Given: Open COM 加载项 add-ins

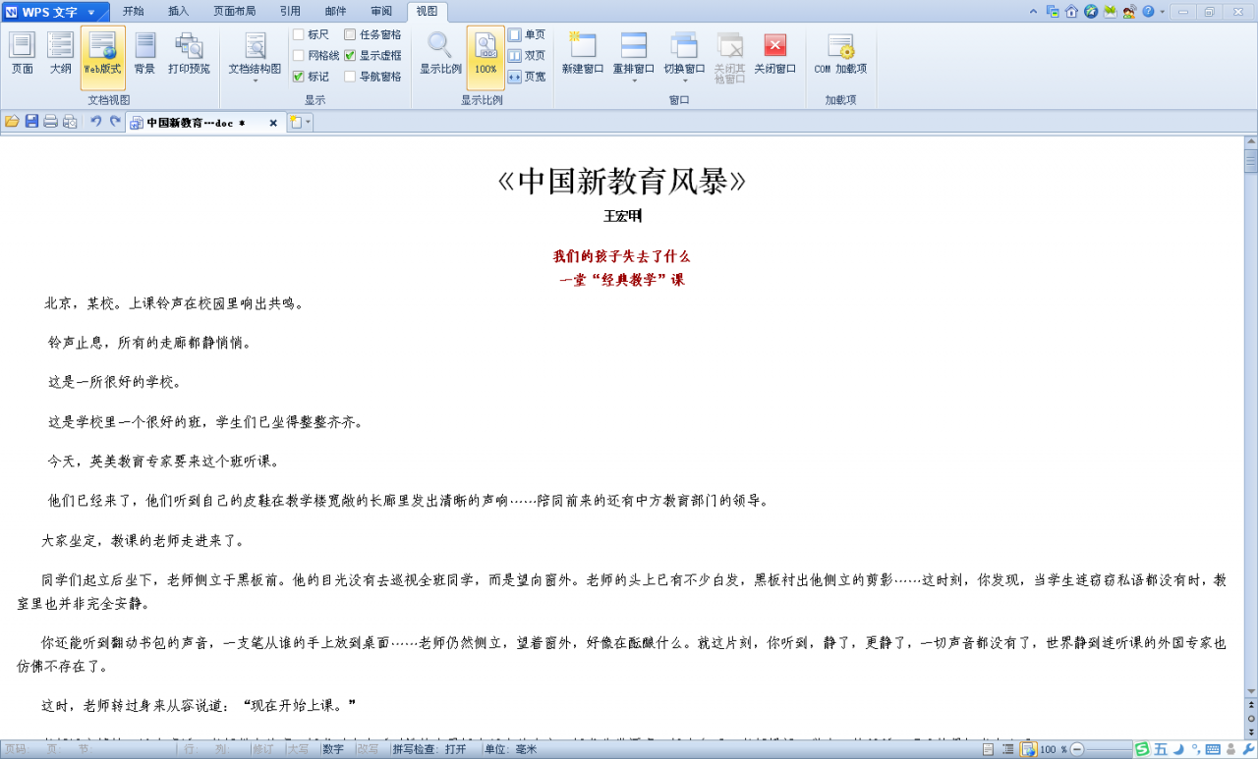Looking at the screenshot, I should tap(840, 54).
